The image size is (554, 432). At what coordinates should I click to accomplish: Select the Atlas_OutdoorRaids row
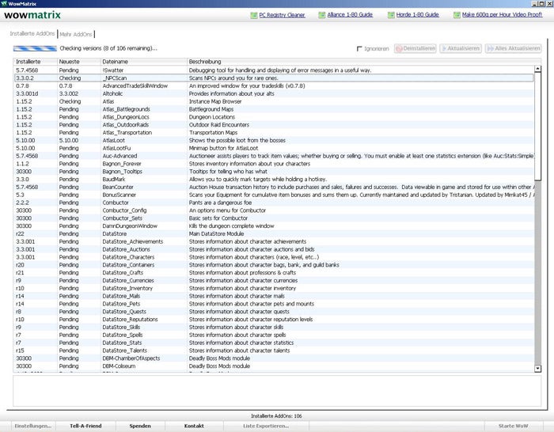(x=274, y=125)
